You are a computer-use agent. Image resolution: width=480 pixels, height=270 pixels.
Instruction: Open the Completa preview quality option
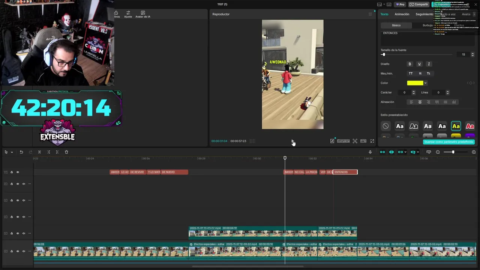point(343,141)
